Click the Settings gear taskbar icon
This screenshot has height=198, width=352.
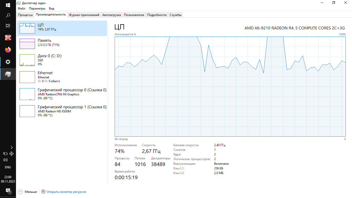[x=8, y=62]
